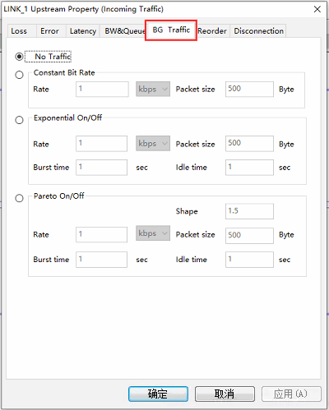Click the Pareto Shape input field

coord(249,211)
